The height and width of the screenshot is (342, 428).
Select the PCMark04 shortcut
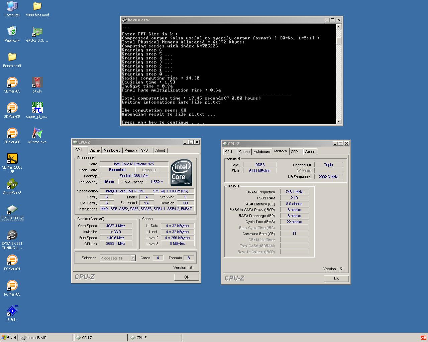12,263
